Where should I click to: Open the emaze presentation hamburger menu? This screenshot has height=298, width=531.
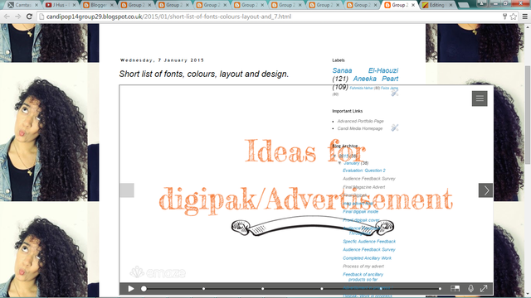coord(480,99)
